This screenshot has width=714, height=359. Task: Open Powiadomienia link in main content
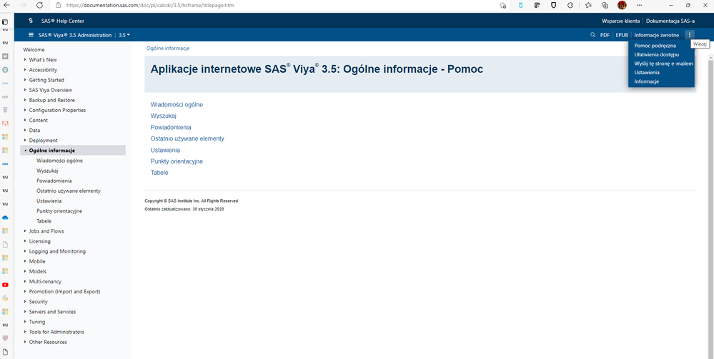(x=171, y=128)
